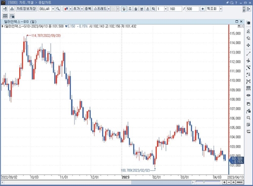Click the 차트정보저장 button

pyautogui.click(x=26, y=9)
